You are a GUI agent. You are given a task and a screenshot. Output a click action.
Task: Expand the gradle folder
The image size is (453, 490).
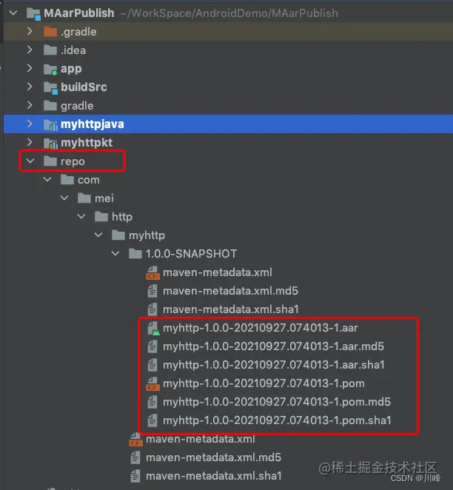pos(30,105)
